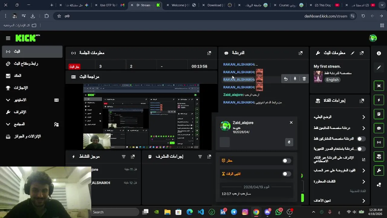
Task: Open Telegram from the taskbar
Action: [234, 212]
